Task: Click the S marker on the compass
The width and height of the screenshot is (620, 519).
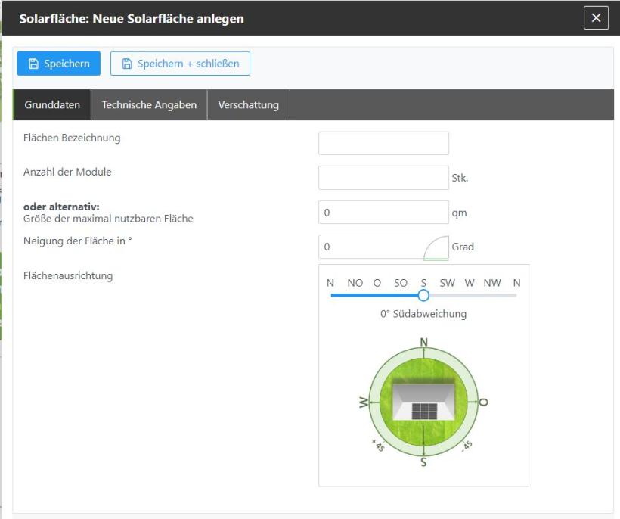Action: pyautogui.click(x=423, y=462)
